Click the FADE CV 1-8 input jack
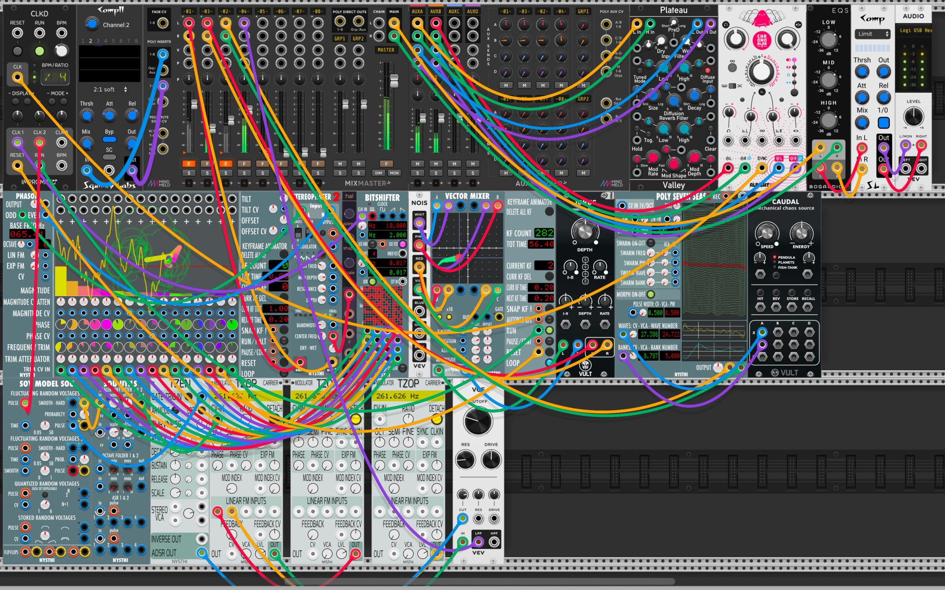This screenshot has height=590, width=945. pyautogui.click(x=162, y=23)
